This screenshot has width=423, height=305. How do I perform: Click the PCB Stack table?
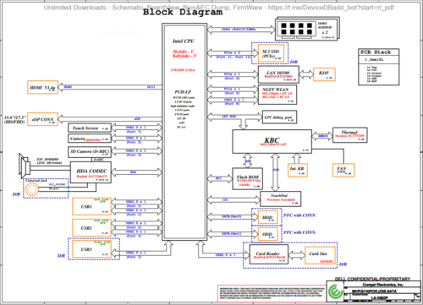(x=379, y=67)
